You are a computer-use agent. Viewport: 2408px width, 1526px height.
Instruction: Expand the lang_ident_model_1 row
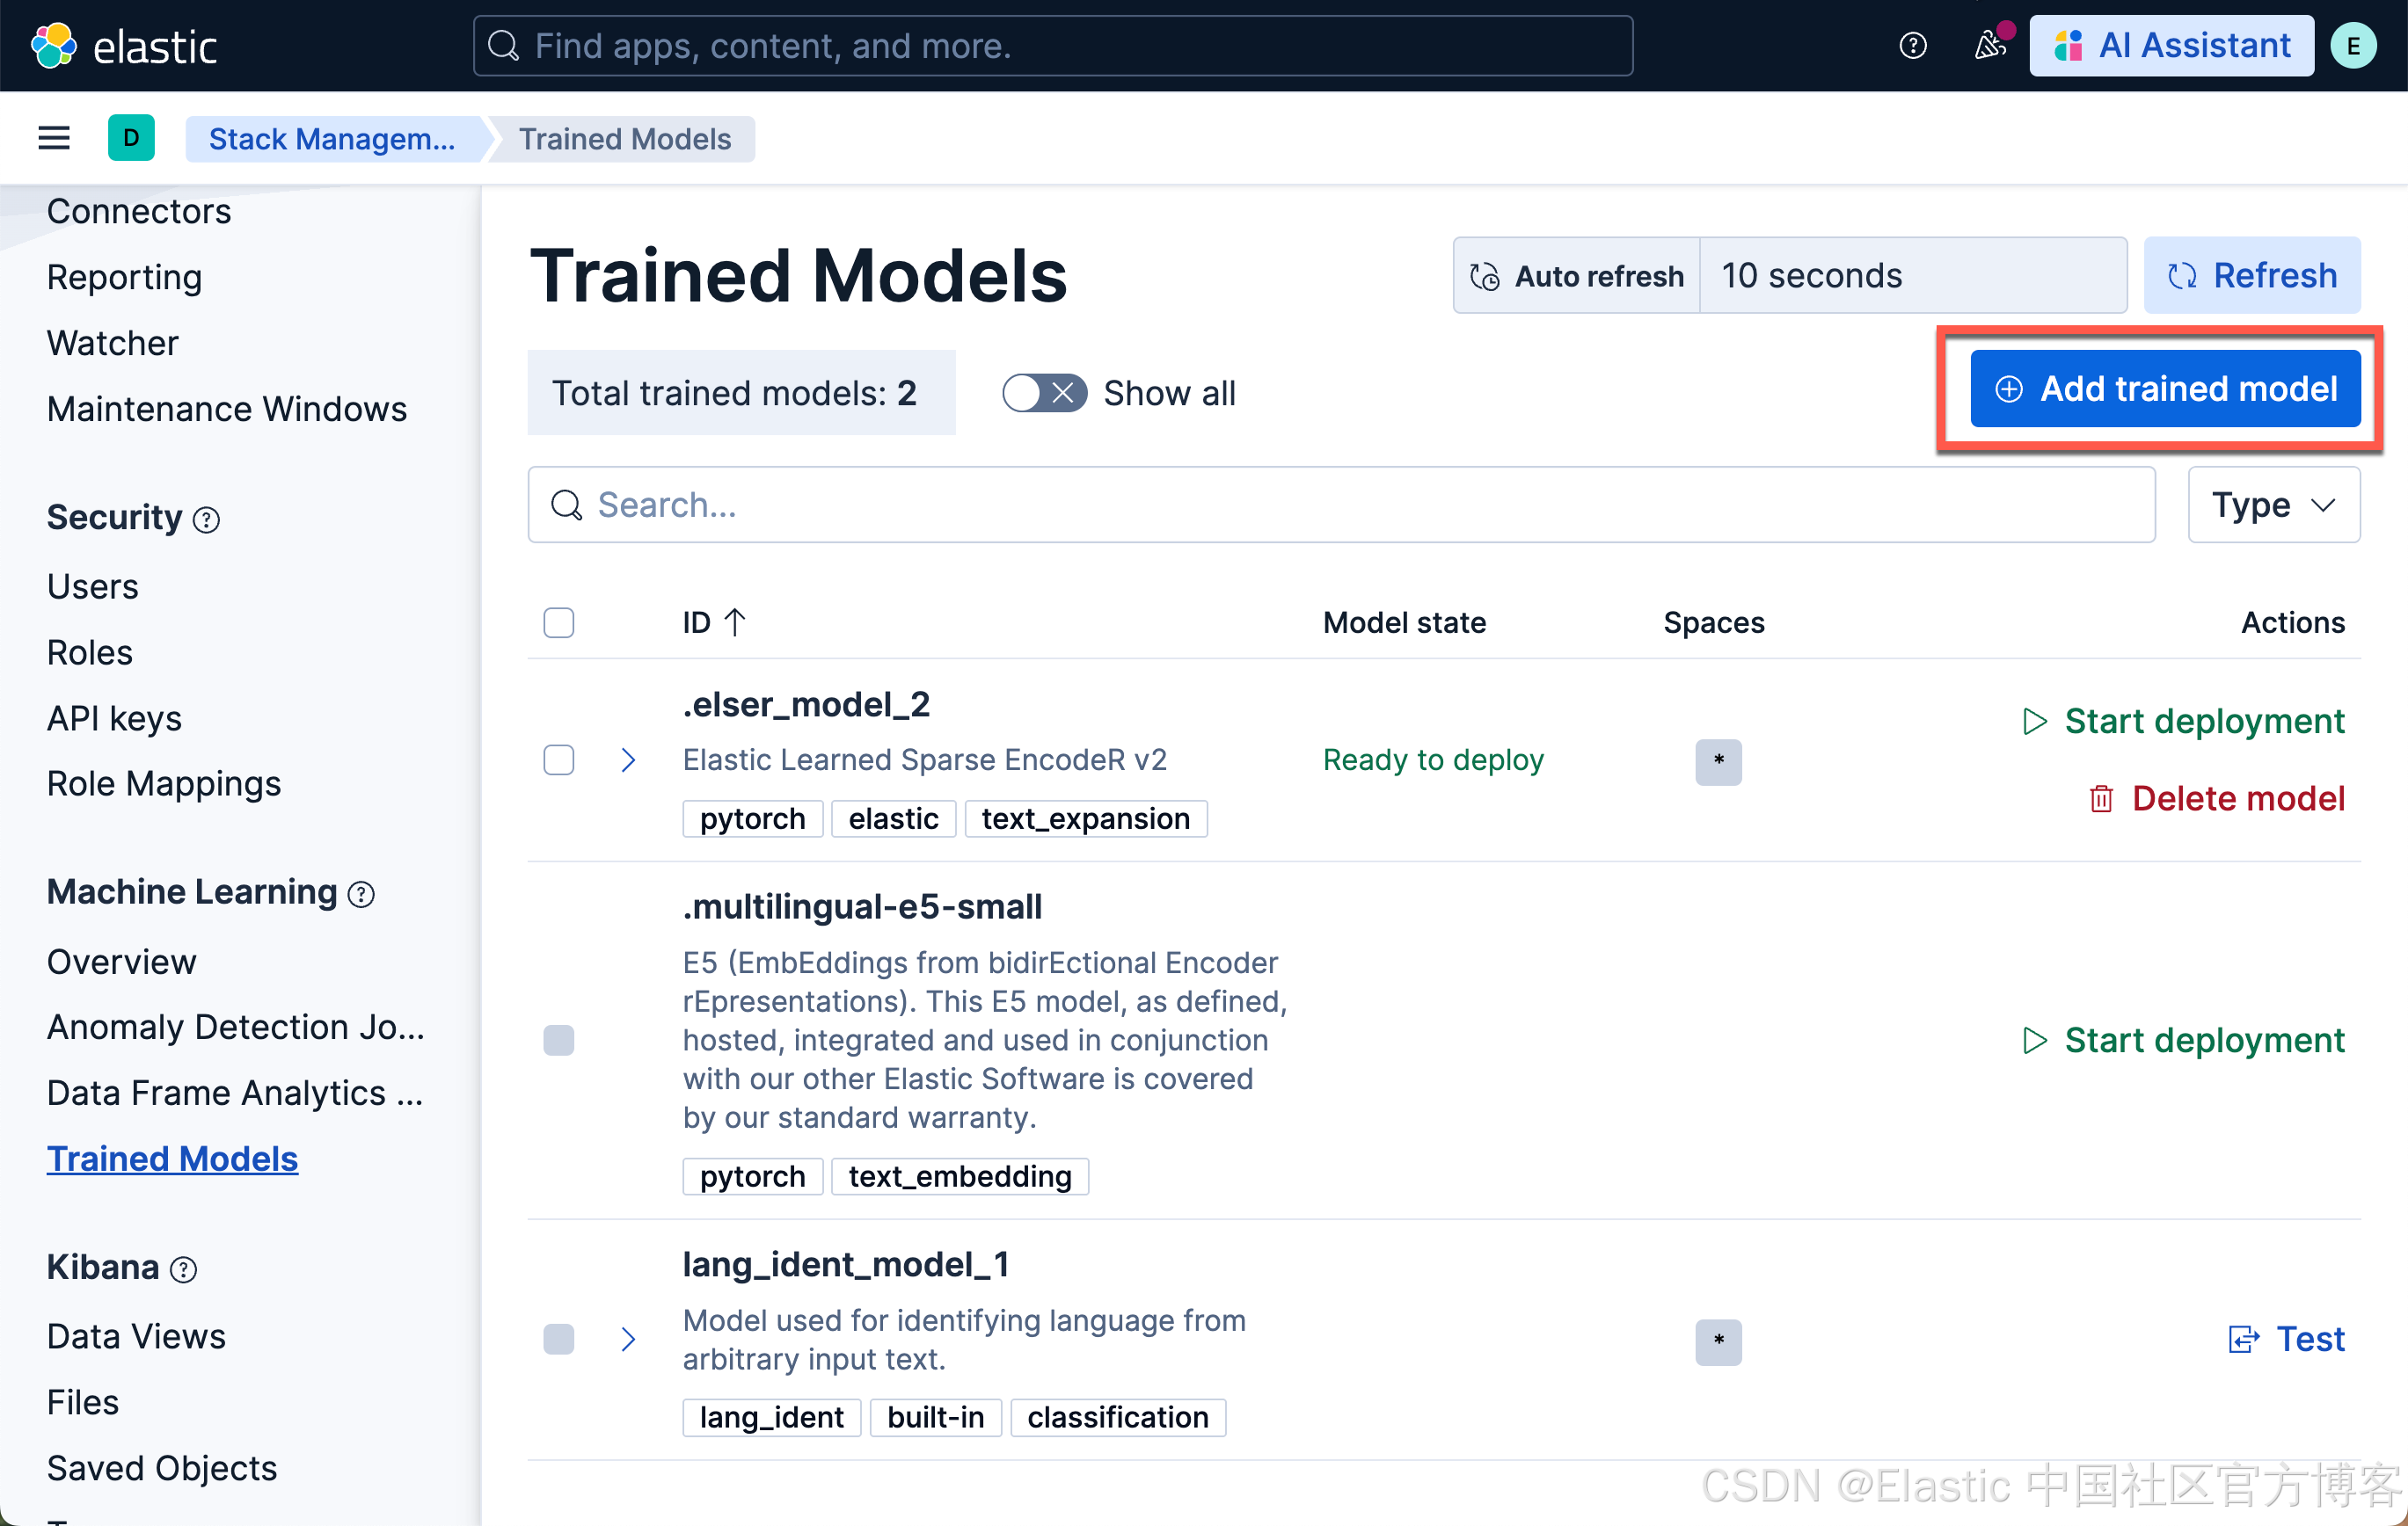pyautogui.click(x=628, y=1339)
